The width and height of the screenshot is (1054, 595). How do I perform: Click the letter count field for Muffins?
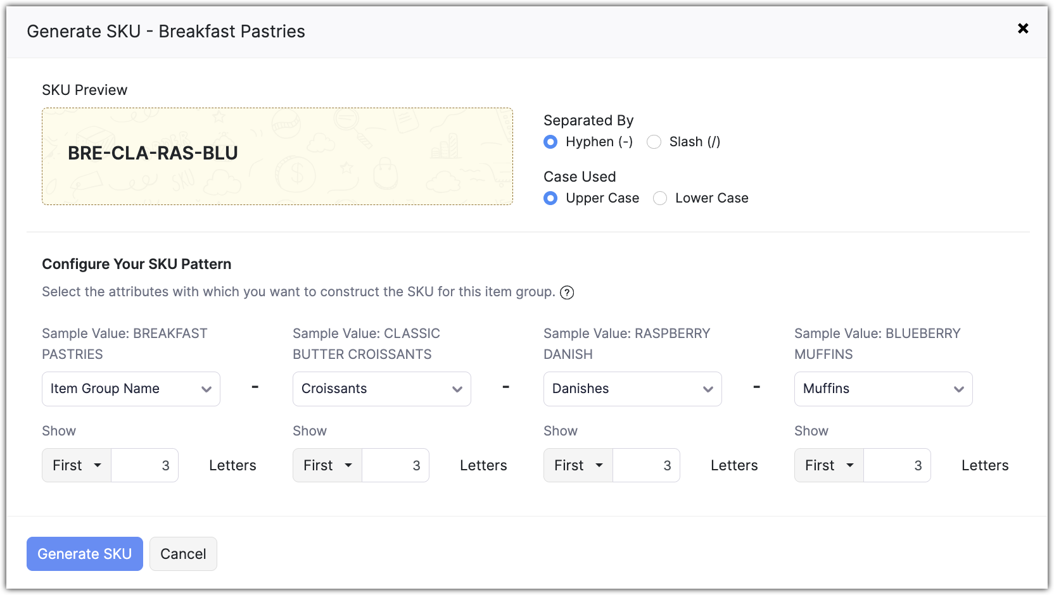898,465
